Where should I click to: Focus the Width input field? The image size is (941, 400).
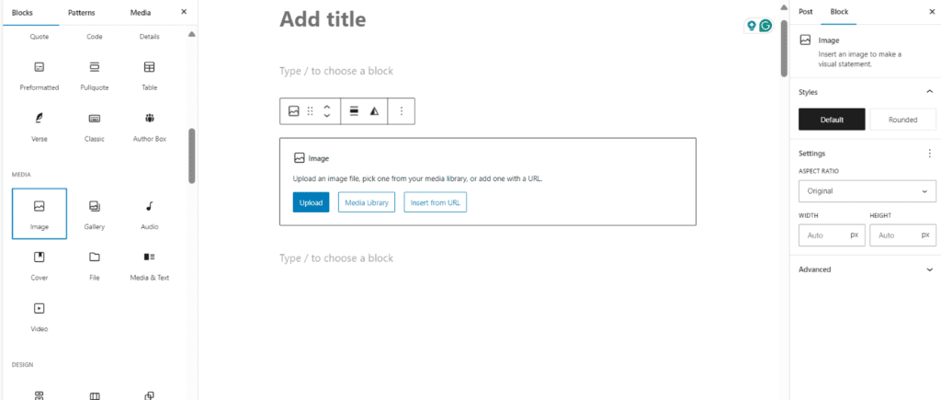pyautogui.click(x=832, y=235)
